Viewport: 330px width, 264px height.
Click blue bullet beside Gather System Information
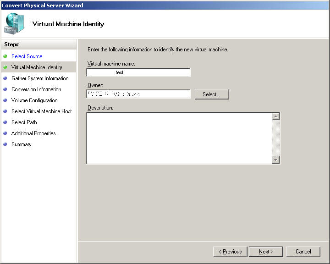[5, 78]
